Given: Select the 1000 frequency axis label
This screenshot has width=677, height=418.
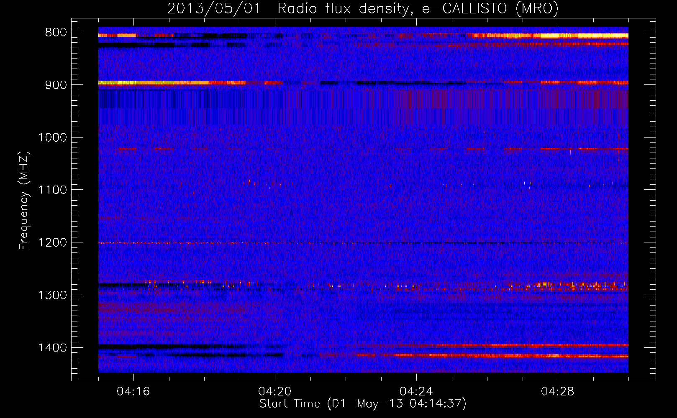Looking at the screenshot, I should click(x=52, y=138).
